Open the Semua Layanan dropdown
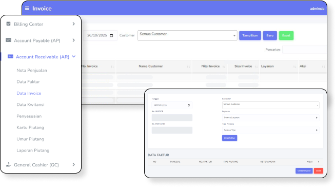The image size is (335, 194). [271, 118]
